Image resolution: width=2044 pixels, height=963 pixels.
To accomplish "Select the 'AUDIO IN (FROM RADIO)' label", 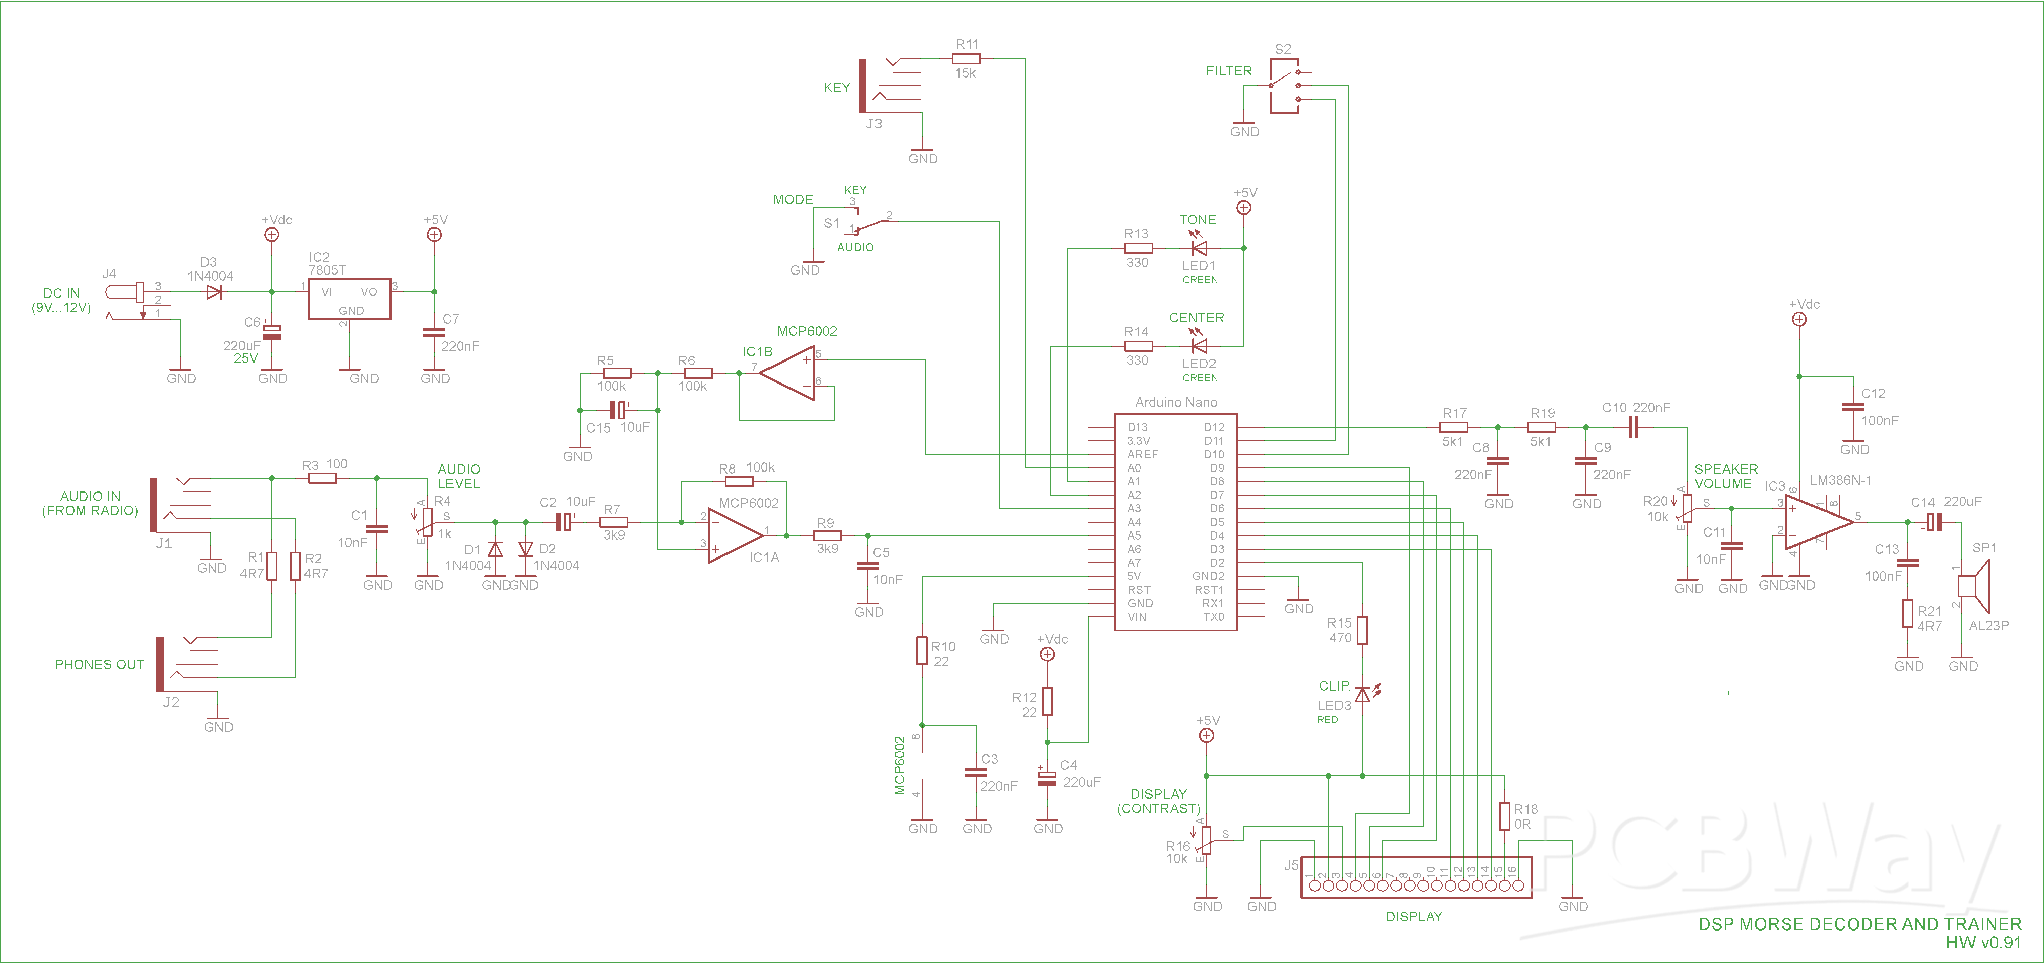I will click(x=90, y=503).
